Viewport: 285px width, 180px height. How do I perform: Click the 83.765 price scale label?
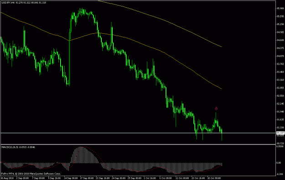pos(280,64)
